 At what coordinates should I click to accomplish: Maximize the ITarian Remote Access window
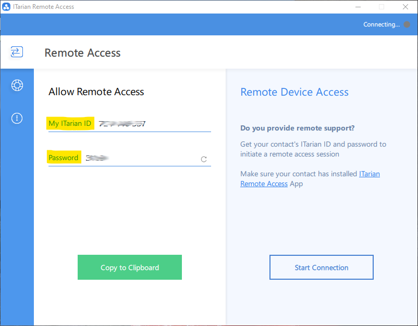(x=382, y=7)
